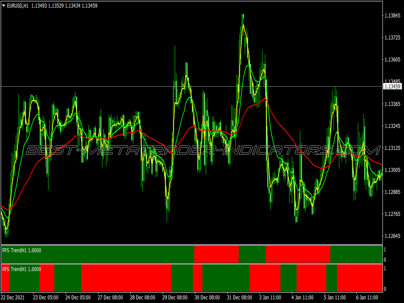Click the 1.13005 price scale value

(x=392, y=170)
